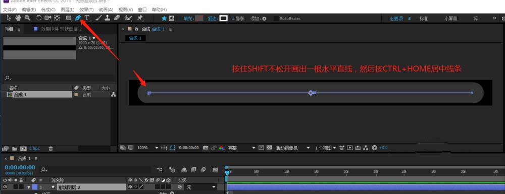505x194 pixels.
Task: Select the Clone Stamp tool
Action: 108,18
